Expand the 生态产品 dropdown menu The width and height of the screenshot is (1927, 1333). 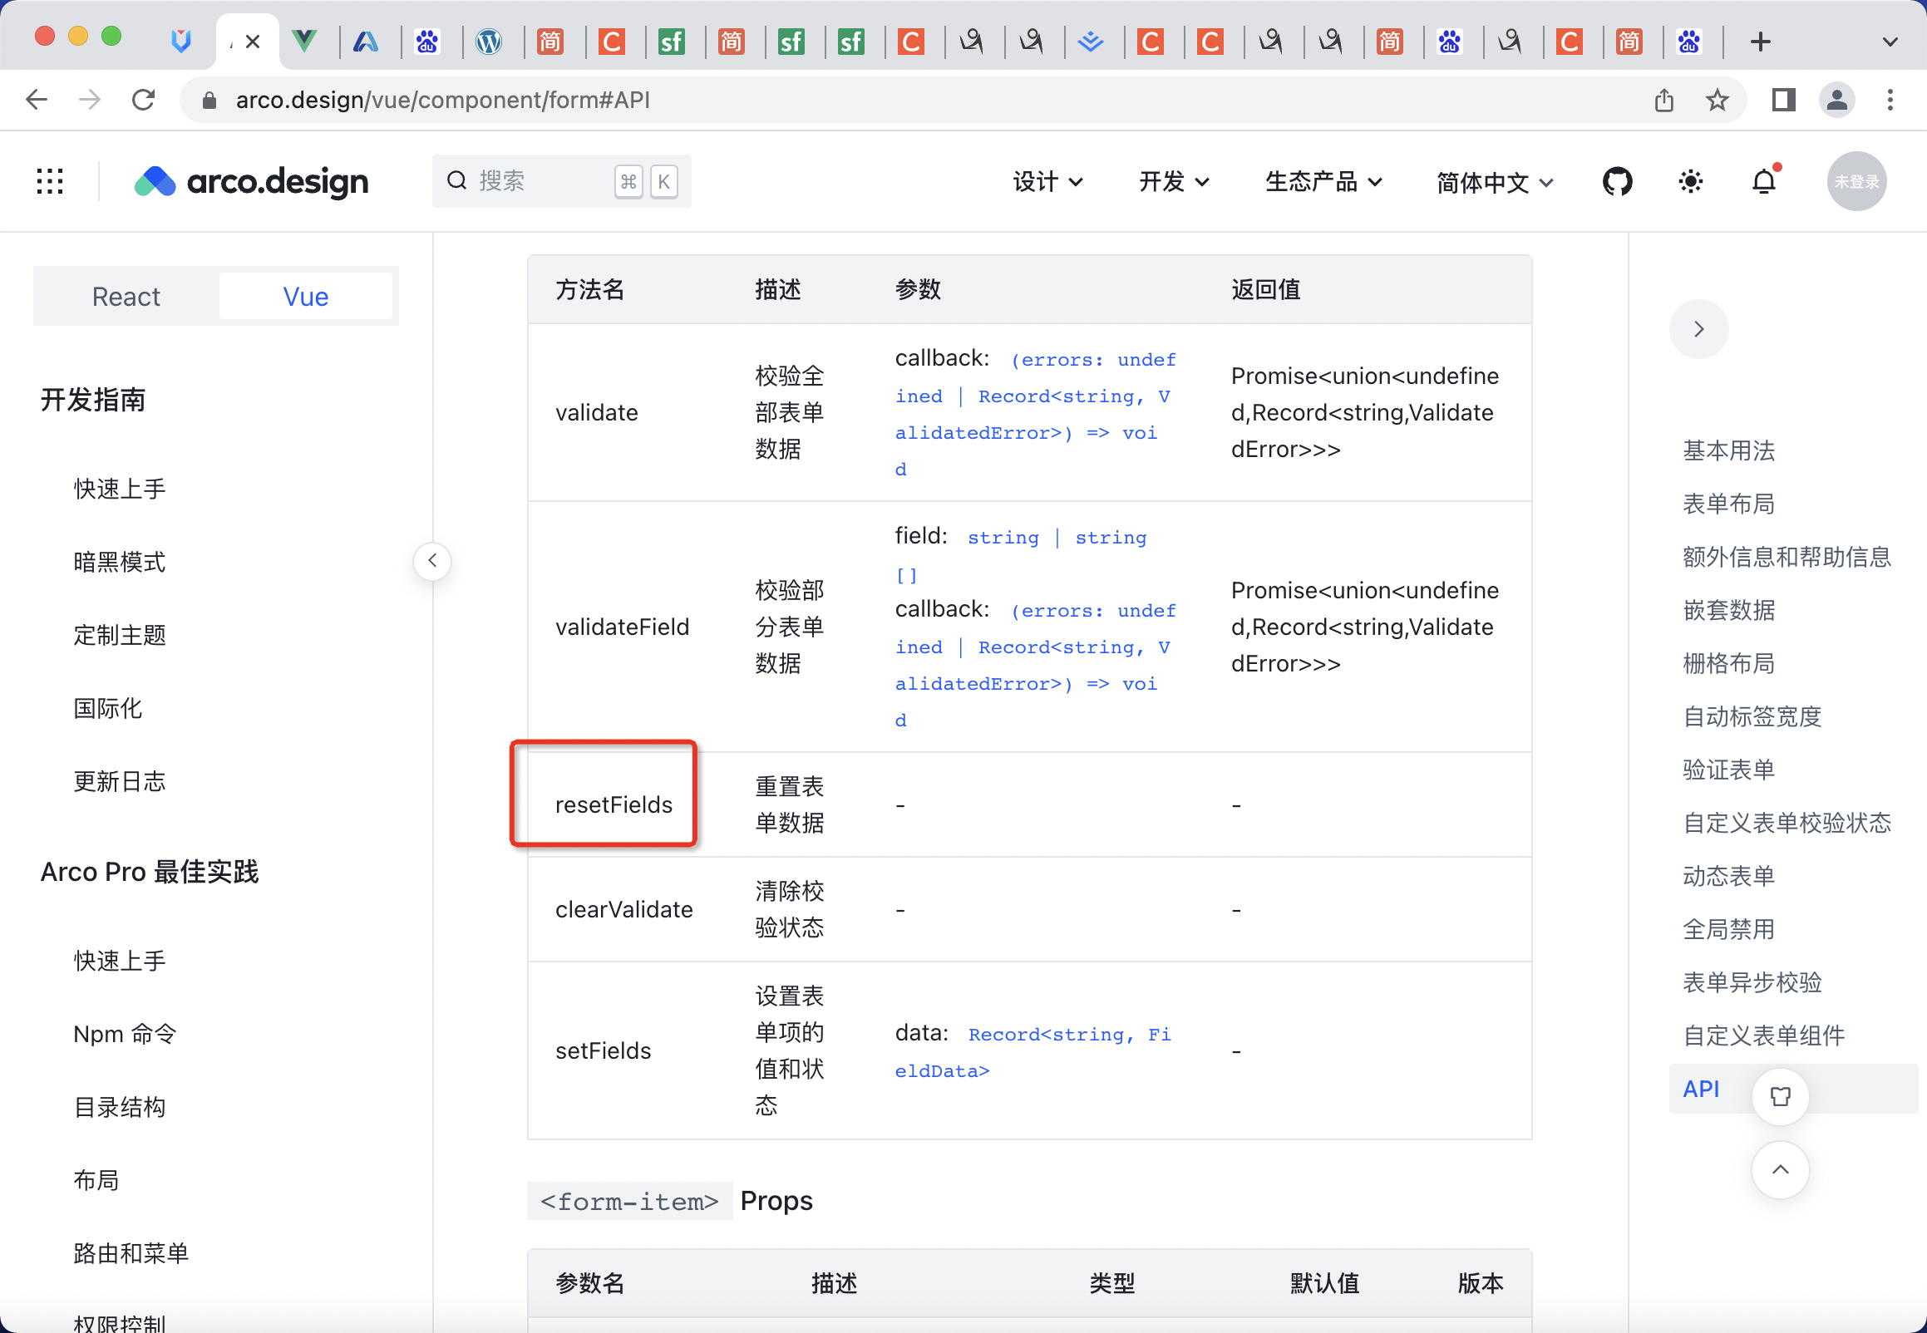click(1323, 181)
